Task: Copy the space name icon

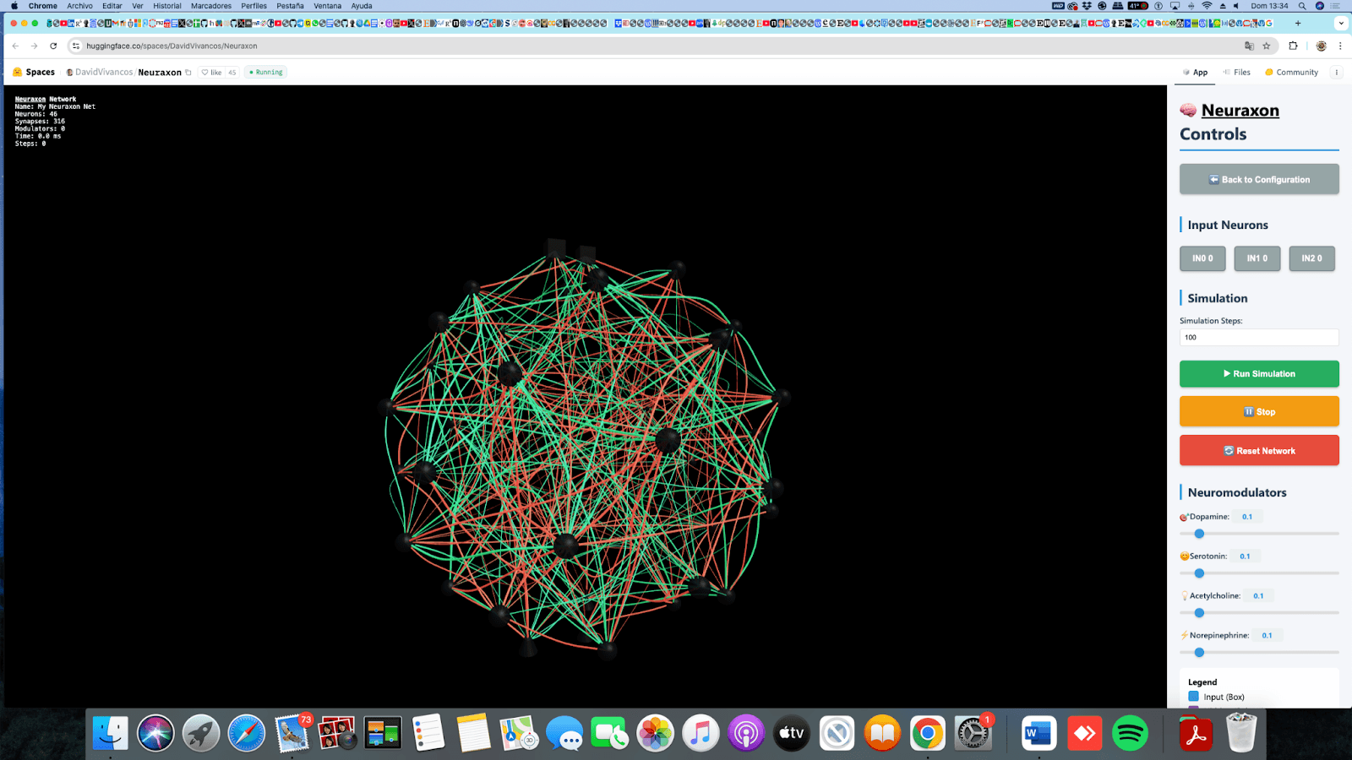Action: [x=188, y=73]
